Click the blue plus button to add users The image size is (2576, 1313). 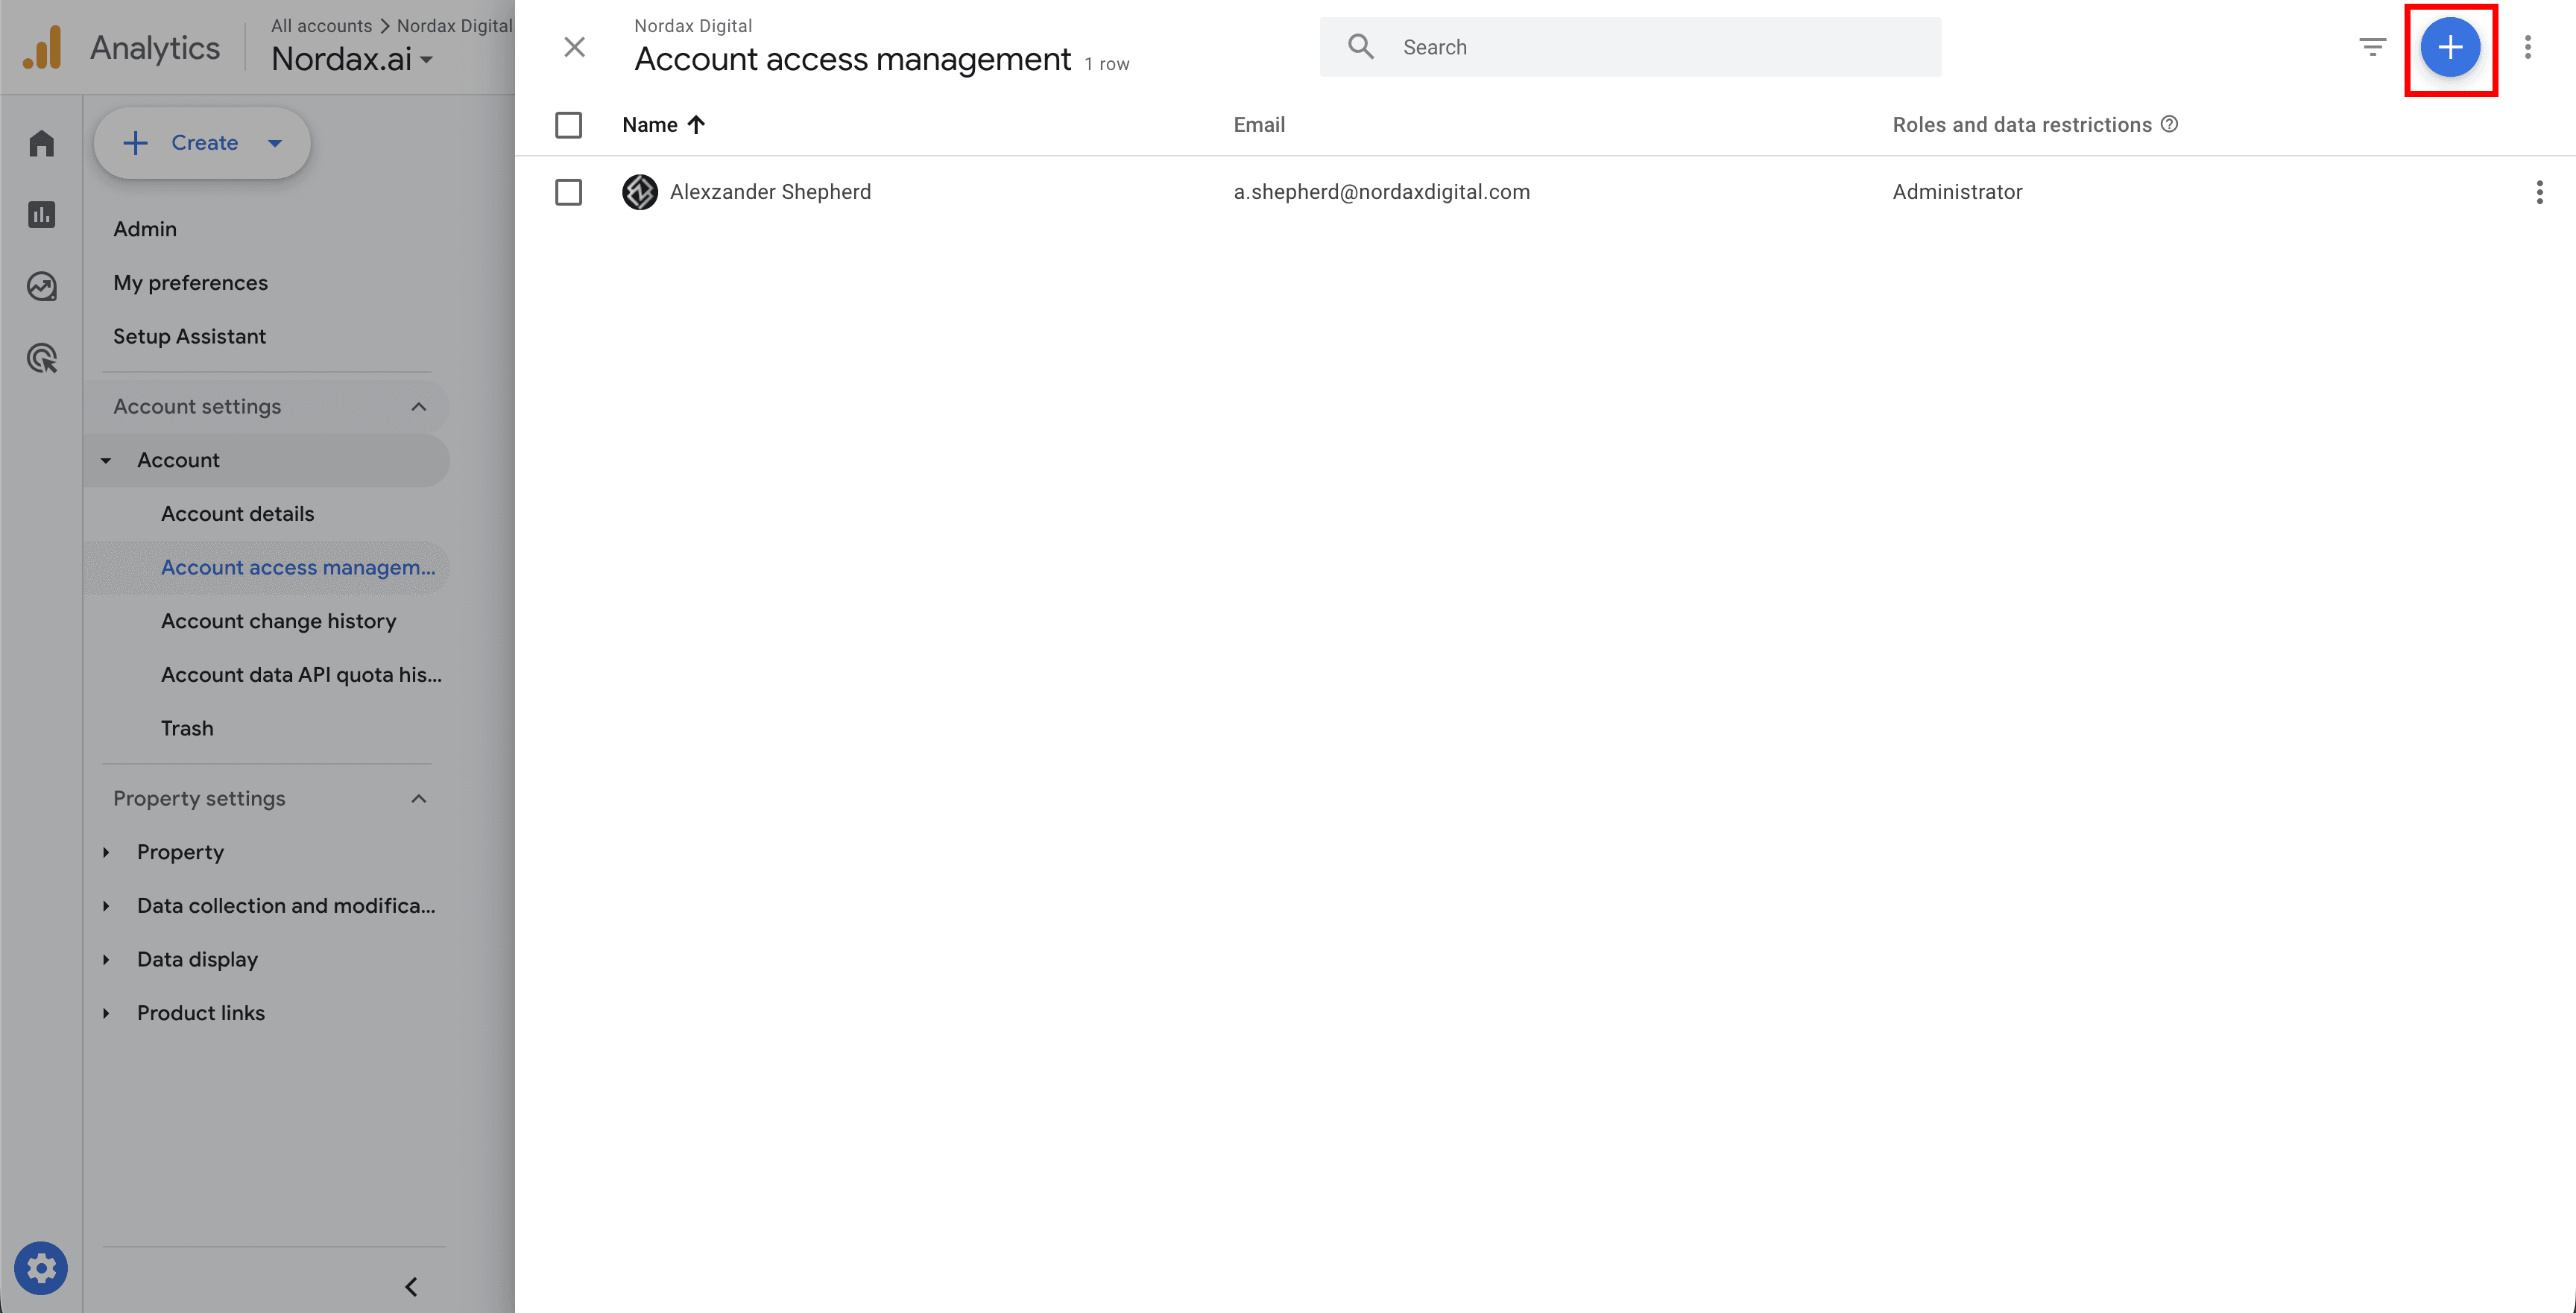click(2451, 47)
